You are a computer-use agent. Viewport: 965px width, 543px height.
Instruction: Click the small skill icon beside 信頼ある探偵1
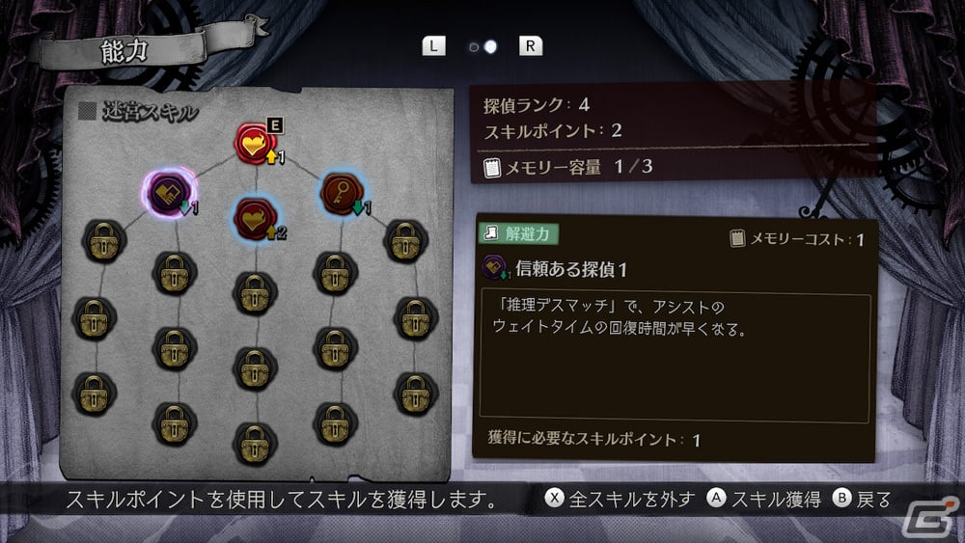pyautogui.click(x=494, y=267)
